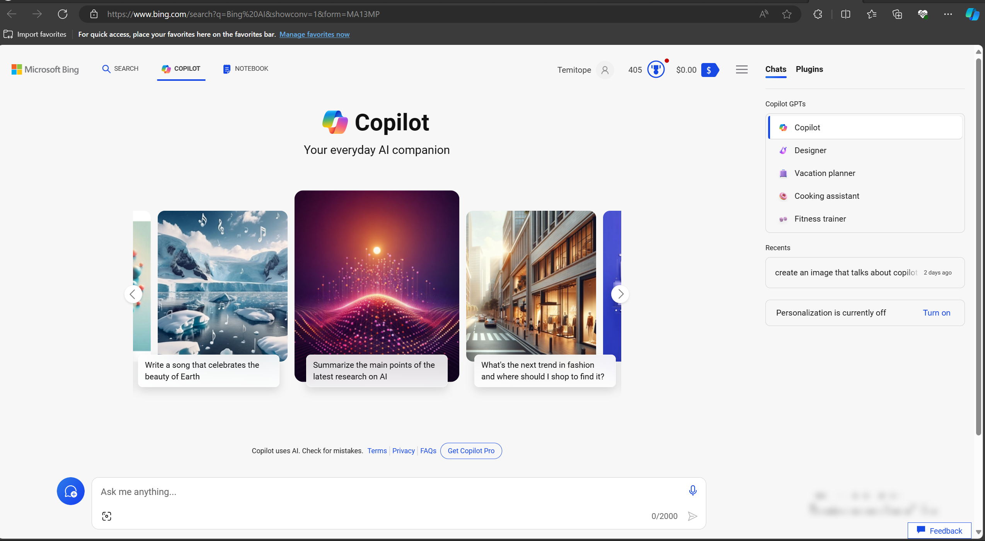Screen dimensions: 985x541
Task: Open the Vacation planner GPT
Action: click(825, 172)
